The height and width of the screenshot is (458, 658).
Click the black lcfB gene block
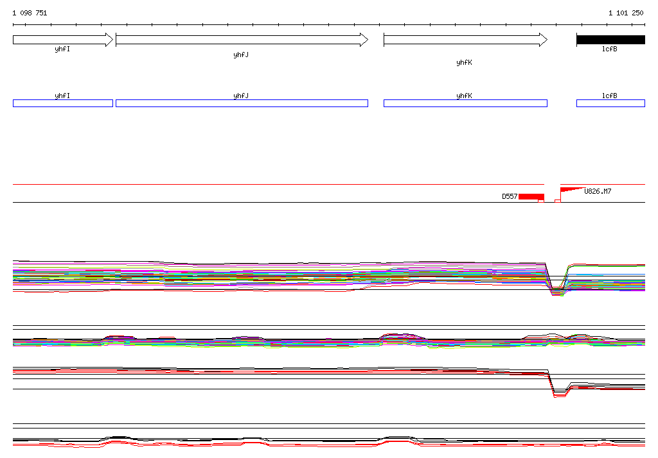click(x=610, y=40)
